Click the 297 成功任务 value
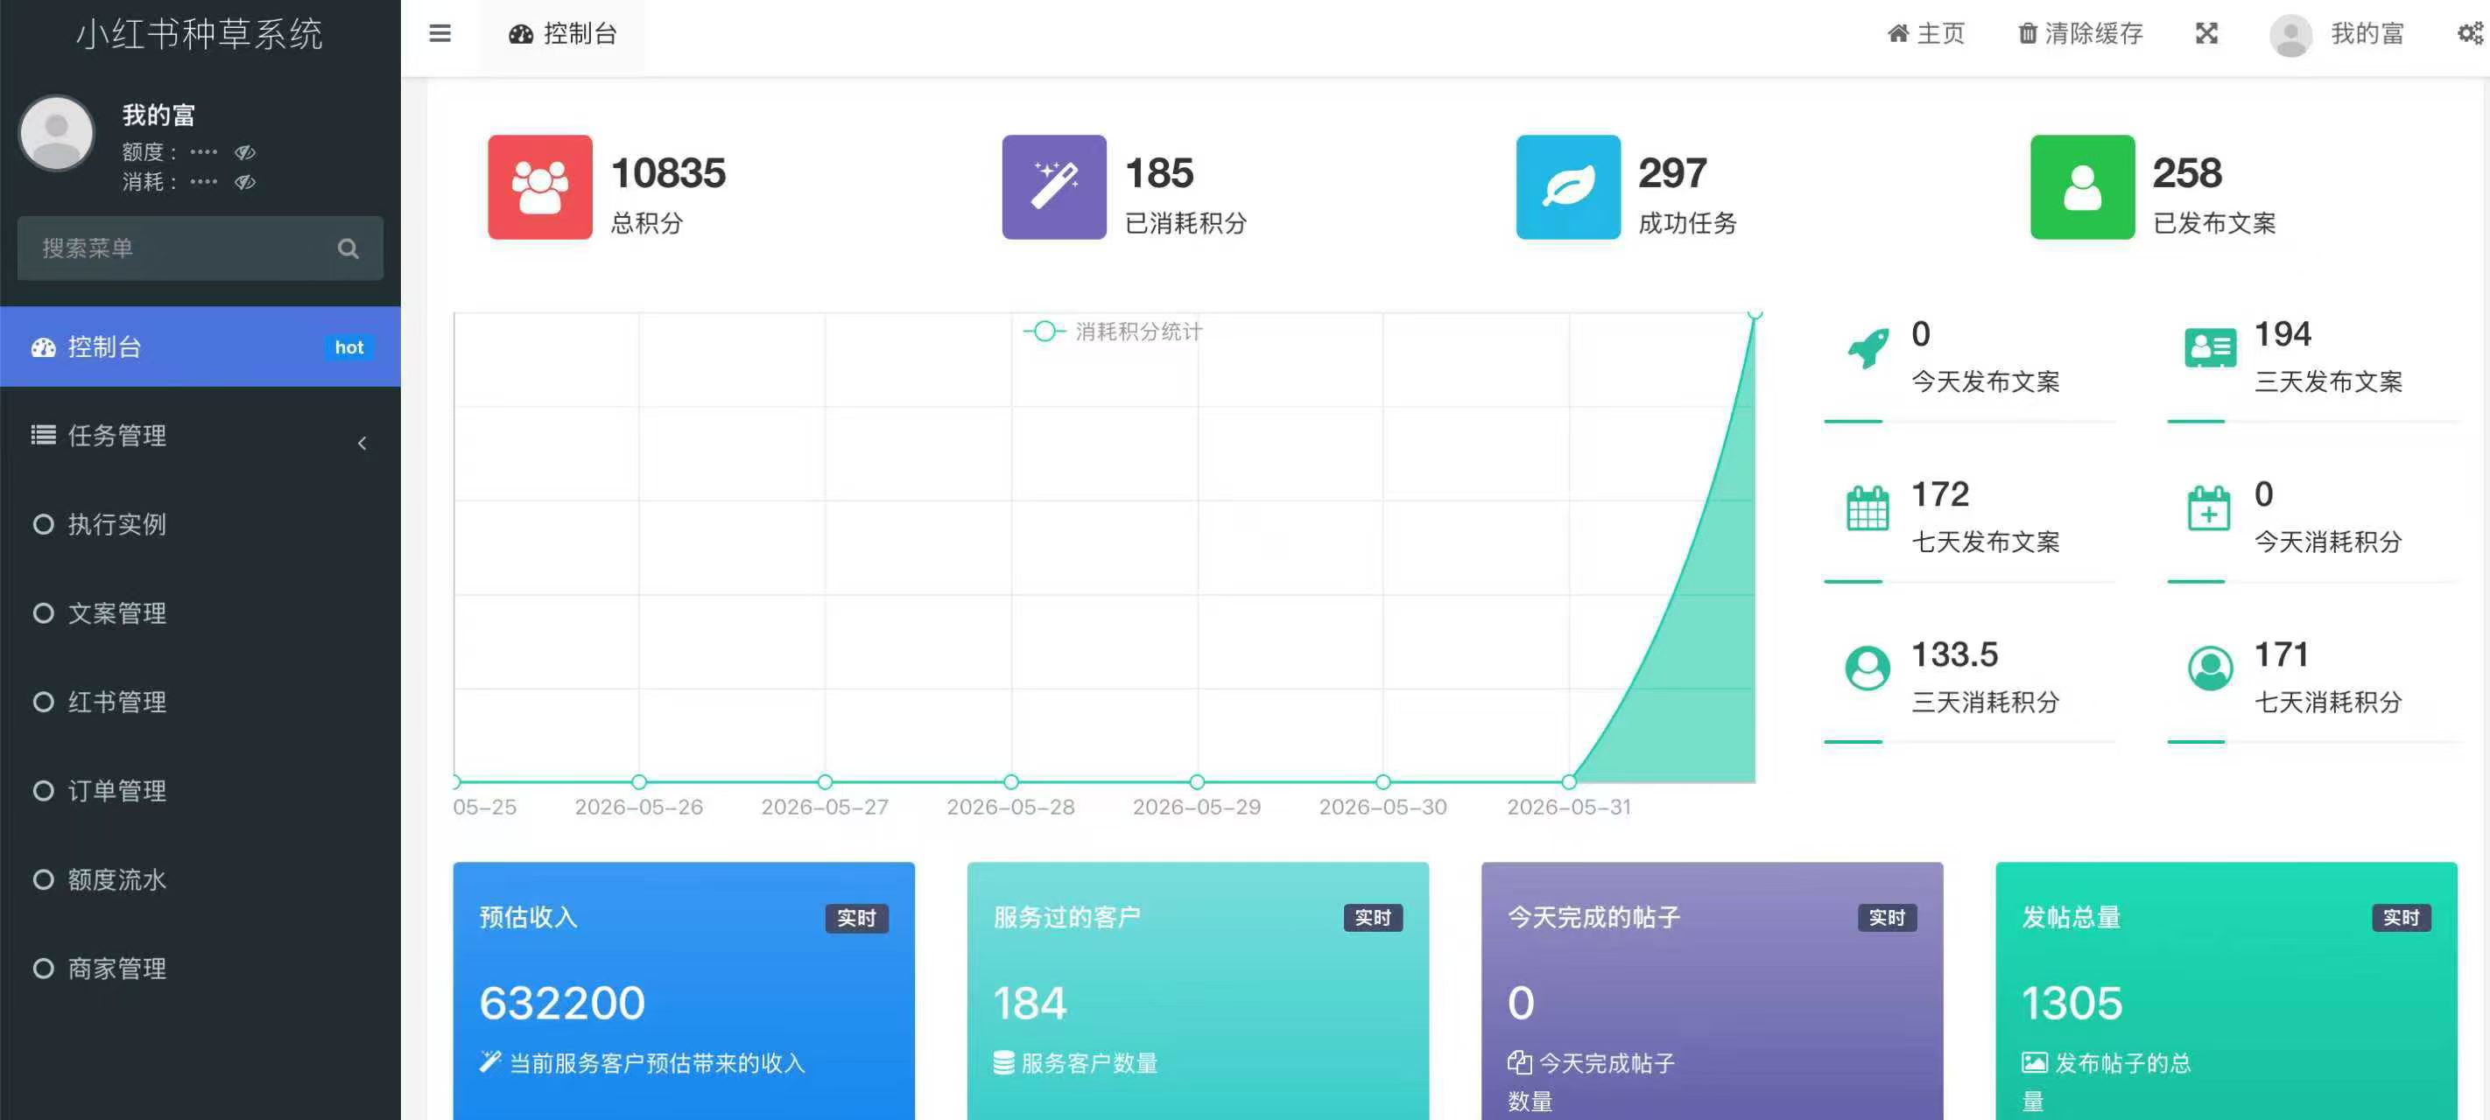The height and width of the screenshot is (1120, 2490). [x=1672, y=174]
